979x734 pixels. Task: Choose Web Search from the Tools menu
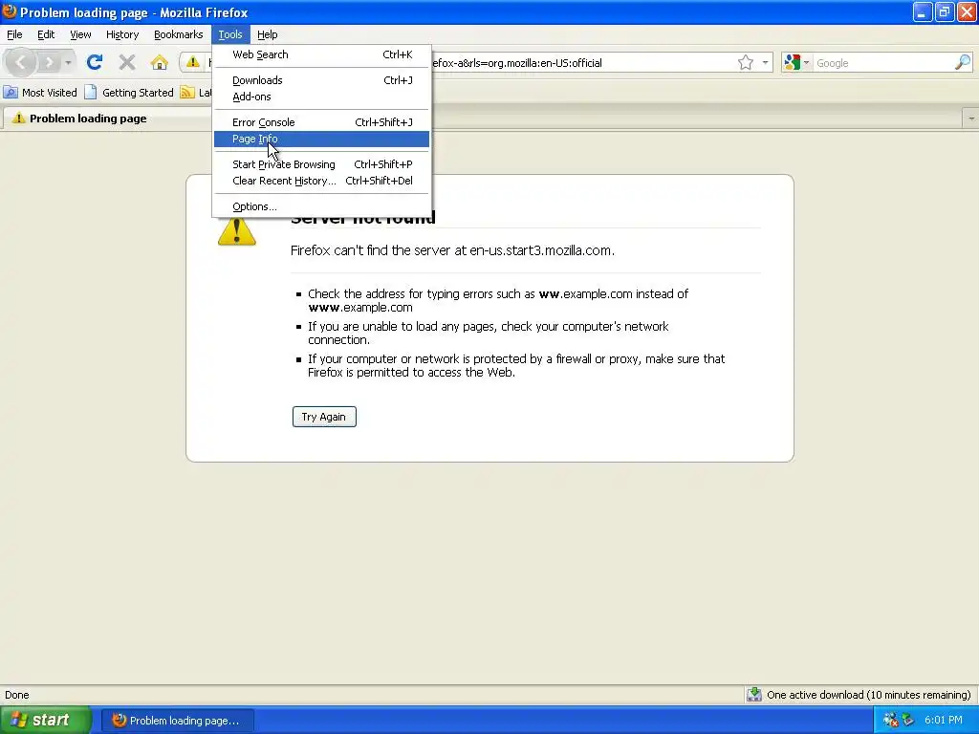321,54
